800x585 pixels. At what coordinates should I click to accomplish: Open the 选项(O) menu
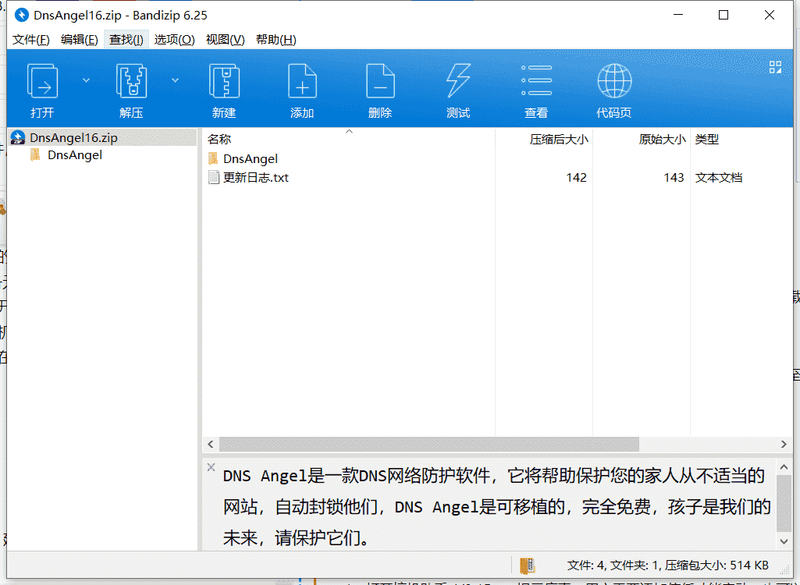click(x=175, y=40)
